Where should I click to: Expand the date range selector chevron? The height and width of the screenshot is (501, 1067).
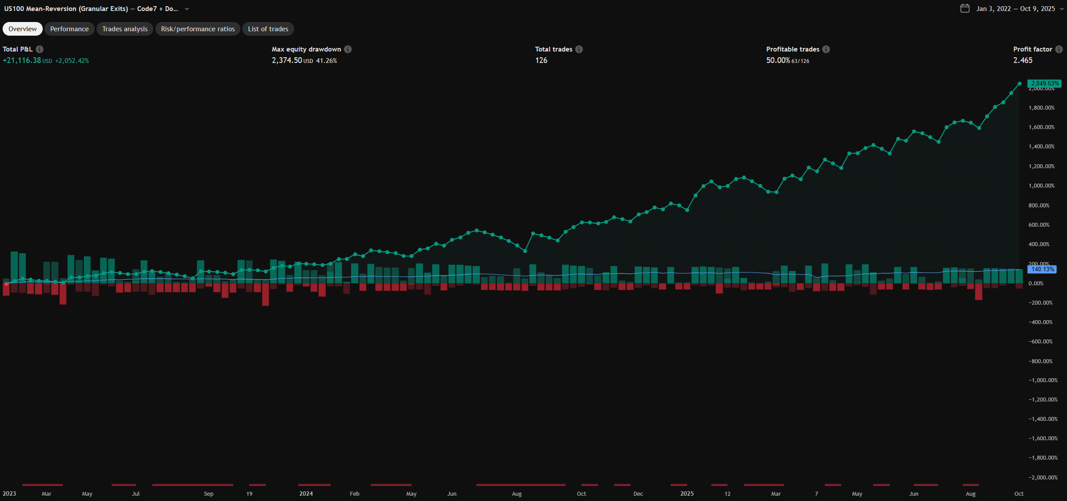pyautogui.click(x=1061, y=9)
